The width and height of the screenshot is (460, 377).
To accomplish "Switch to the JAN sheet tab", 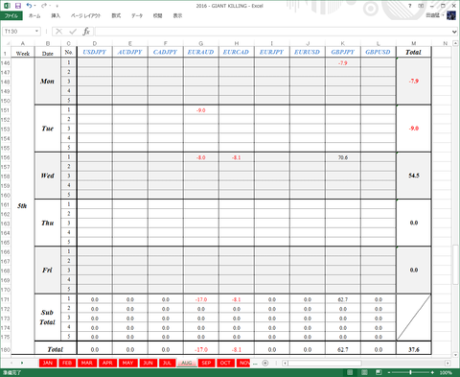I will pyautogui.click(x=48, y=363).
